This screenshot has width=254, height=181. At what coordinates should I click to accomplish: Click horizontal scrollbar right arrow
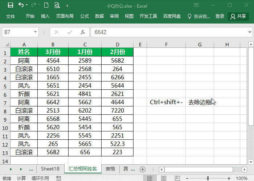[x=245, y=169]
